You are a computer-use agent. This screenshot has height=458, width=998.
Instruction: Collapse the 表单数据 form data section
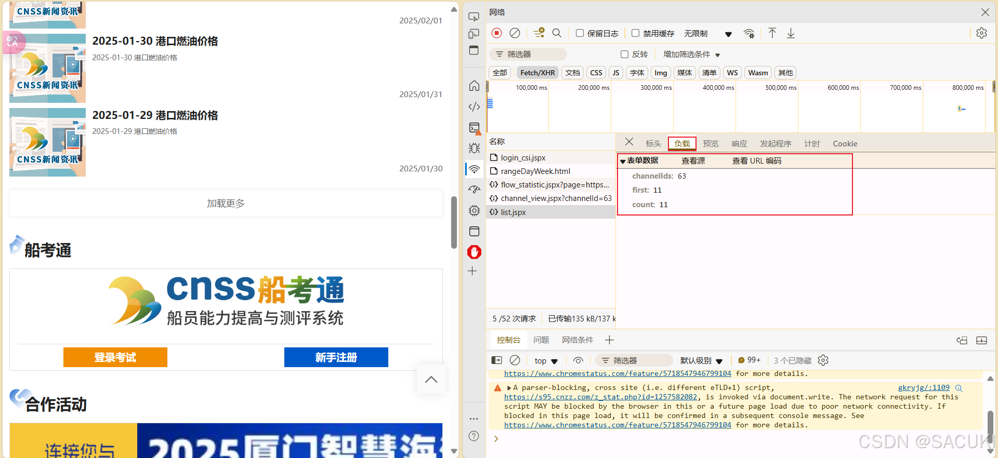[x=622, y=161]
